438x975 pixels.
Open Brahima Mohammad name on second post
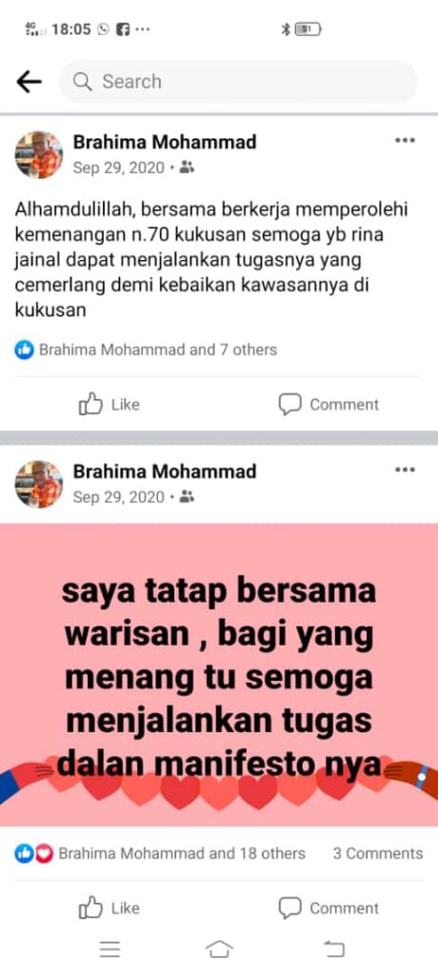pos(165,471)
